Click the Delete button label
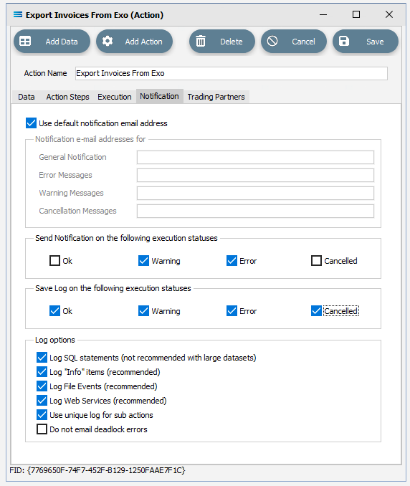Screen dimensions: 410x486 pyautogui.click(x=232, y=42)
